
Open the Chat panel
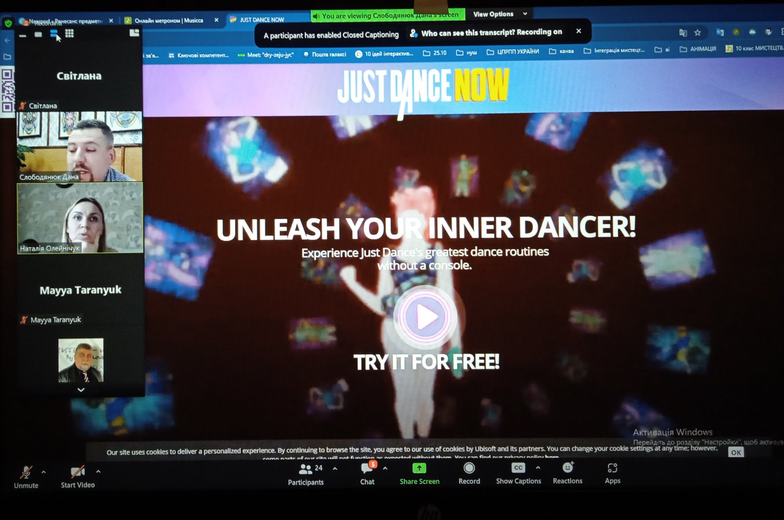[x=367, y=473]
